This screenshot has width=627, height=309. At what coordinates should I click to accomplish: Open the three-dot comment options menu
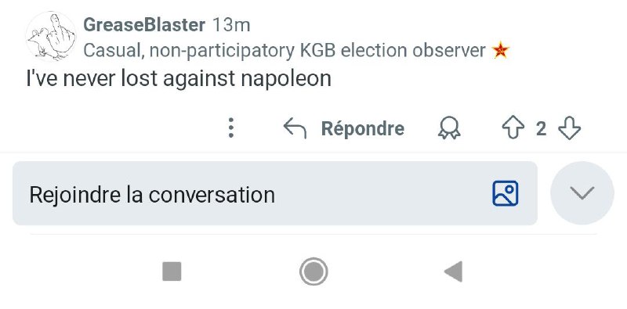pos(230,128)
